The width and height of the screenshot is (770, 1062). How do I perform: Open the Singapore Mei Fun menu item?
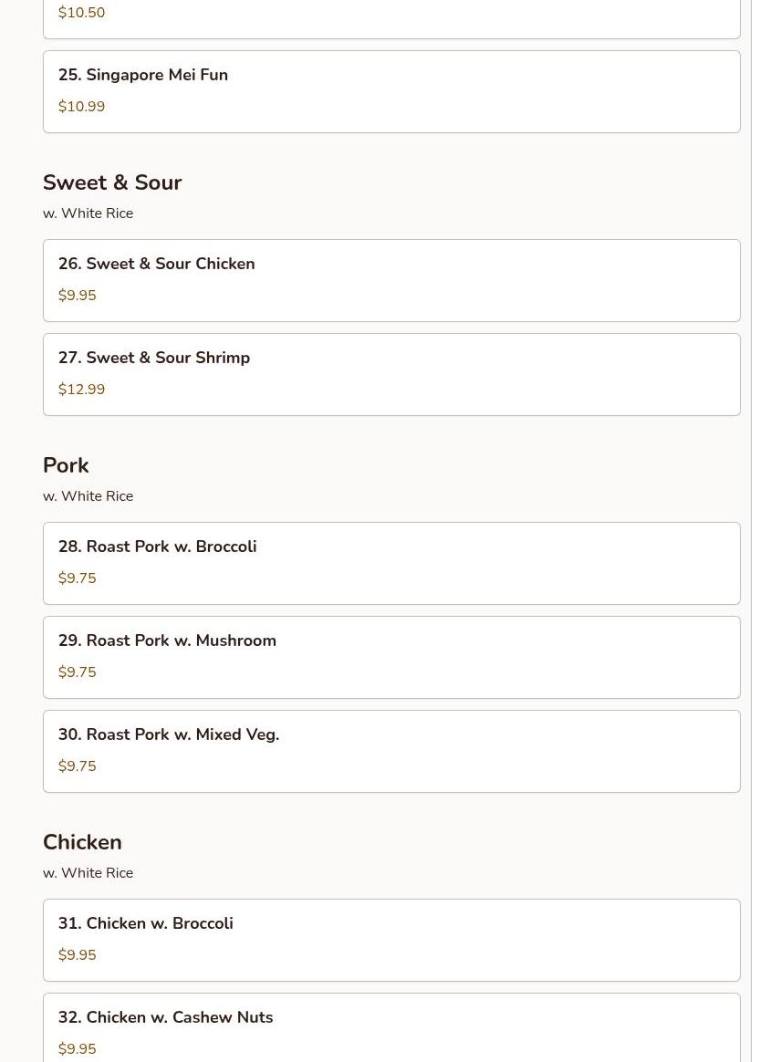143,75
